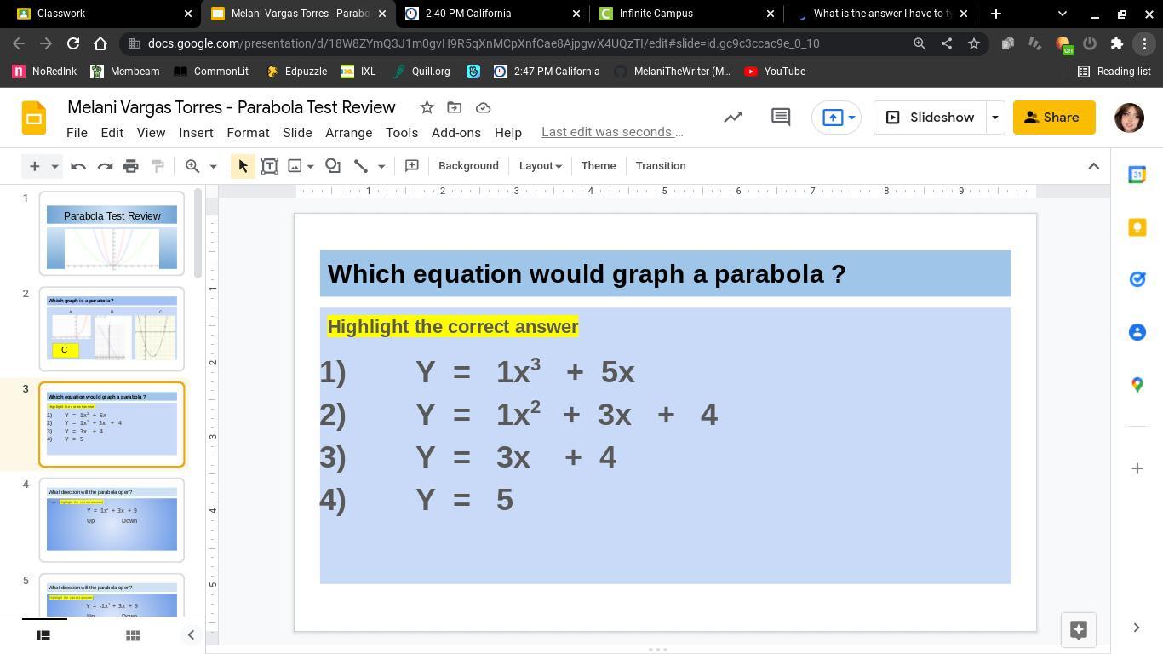Click the zoom magnifier tool in toolbar
Screen dimensions: 1163x654
(x=192, y=166)
